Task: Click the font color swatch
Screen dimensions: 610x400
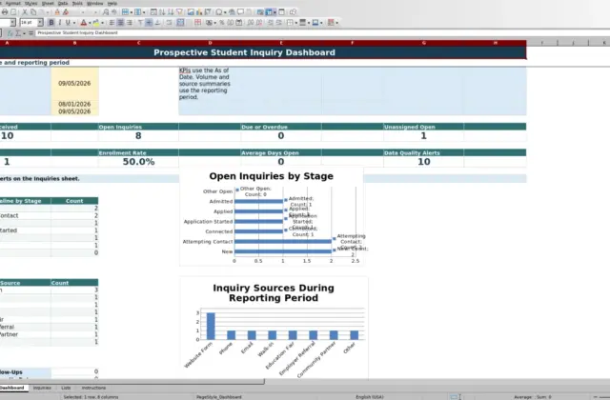Action: 83,23
